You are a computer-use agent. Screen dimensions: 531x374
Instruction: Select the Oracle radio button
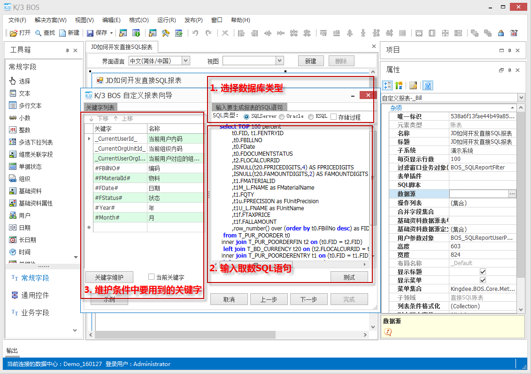282,117
